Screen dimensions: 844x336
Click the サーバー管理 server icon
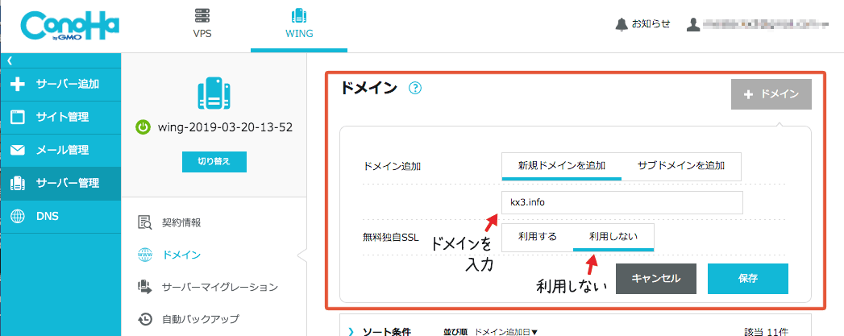click(19, 184)
